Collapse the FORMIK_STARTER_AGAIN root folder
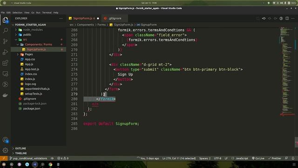The image size is (298, 168). (x=30, y=25)
